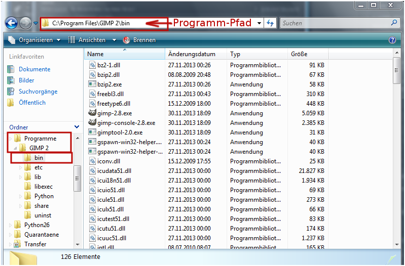Collapse the Ordner pane chevron

pos(77,127)
